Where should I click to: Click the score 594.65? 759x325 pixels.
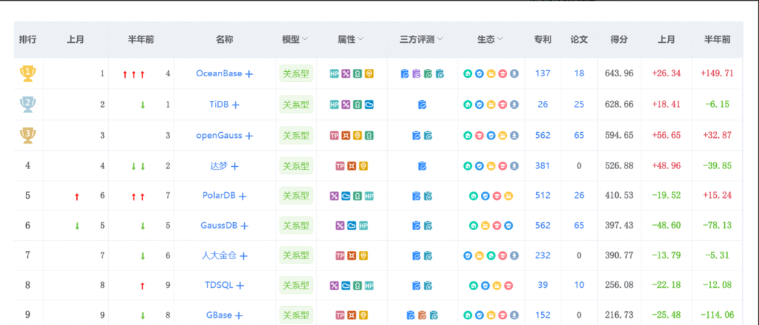[x=619, y=136]
